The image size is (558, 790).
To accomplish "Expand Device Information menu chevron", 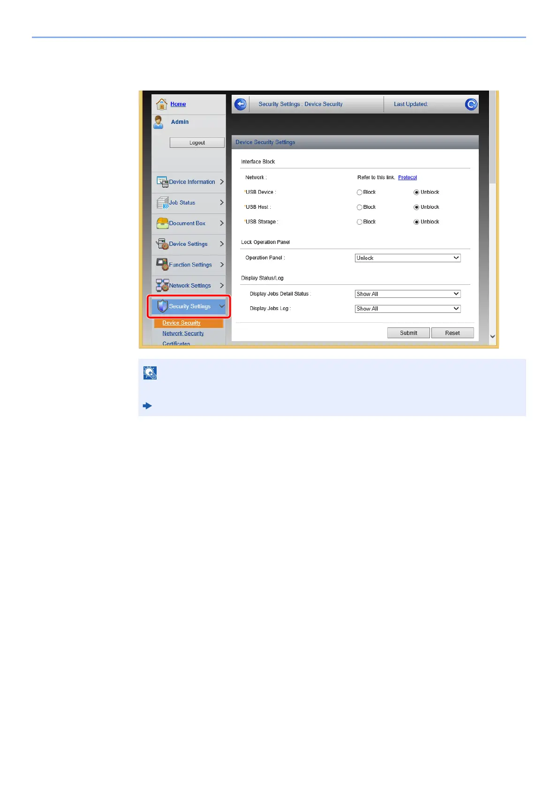I will coord(222,182).
